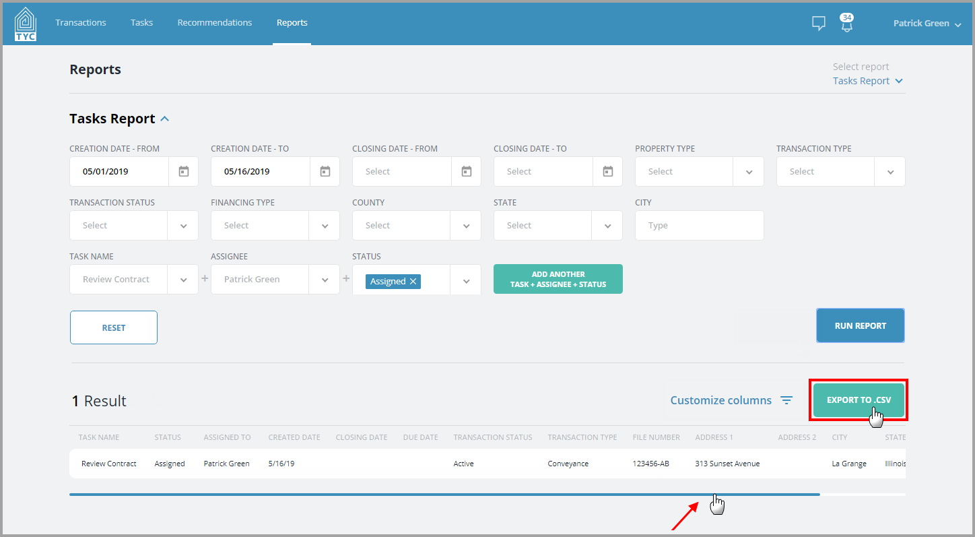Switch to the Recommendations tab
Viewport: 975px width, 537px height.
[x=214, y=22]
